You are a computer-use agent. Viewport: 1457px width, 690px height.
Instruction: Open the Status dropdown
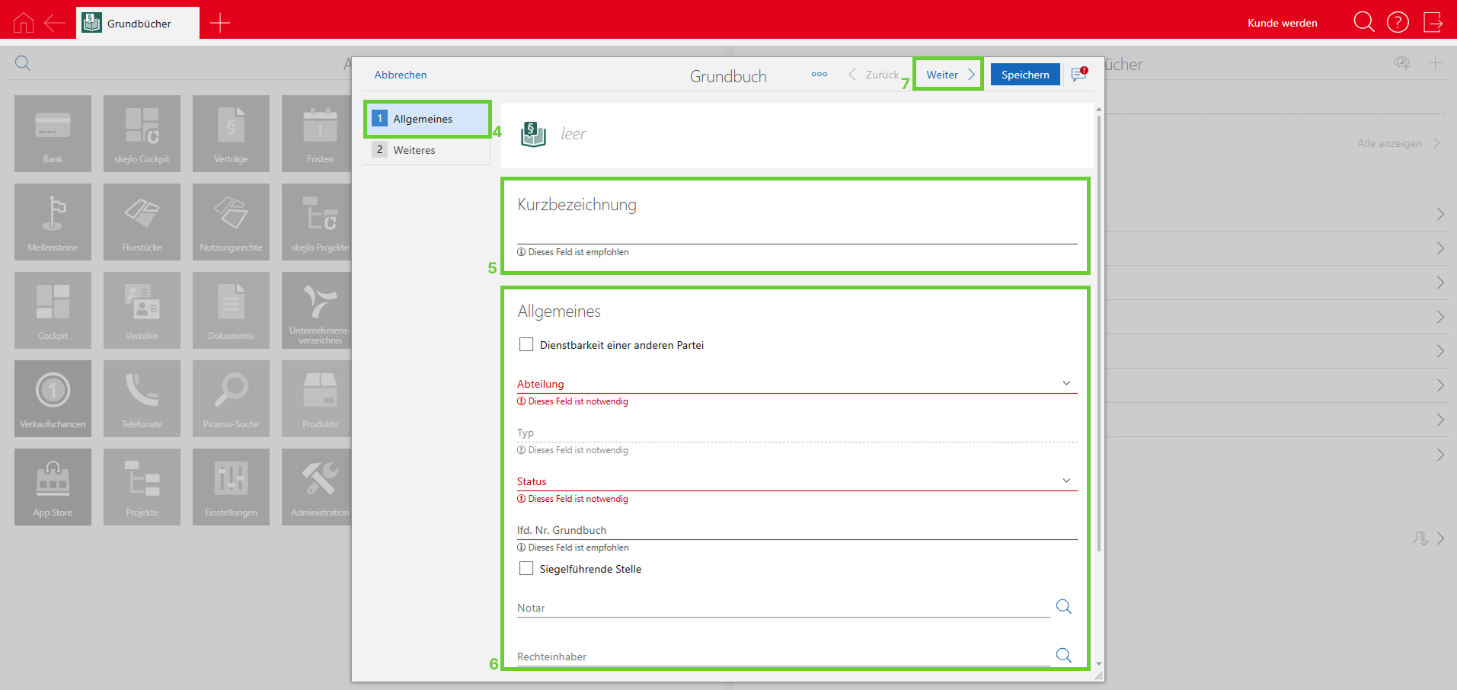(x=1066, y=481)
